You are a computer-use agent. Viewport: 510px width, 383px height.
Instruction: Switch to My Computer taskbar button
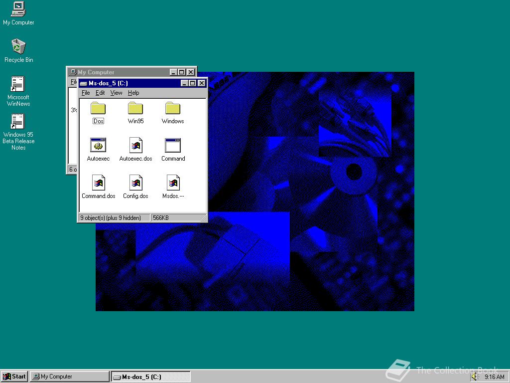coord(70,377)
